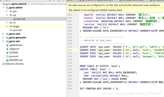Click the External Libraries icon
The width and height of the screenshot is (164, 97).
pyautogui.click(x=4, y=64)
